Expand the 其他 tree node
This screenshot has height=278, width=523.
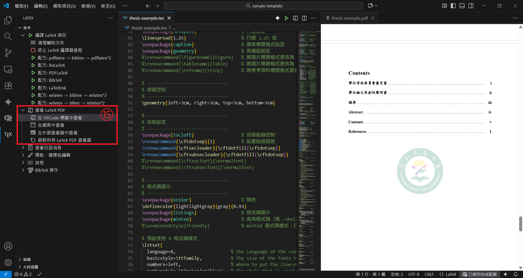(x=23, y=162)
